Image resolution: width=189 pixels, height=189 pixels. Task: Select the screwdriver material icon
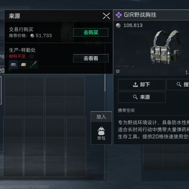click(33, 65)
